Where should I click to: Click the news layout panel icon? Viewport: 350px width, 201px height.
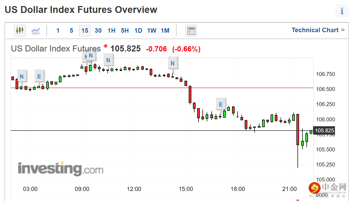(191, 31)
